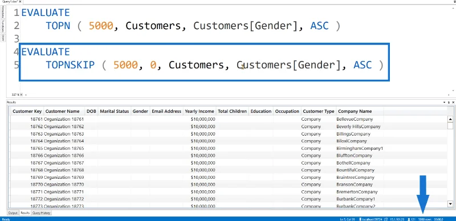Image resolution: width=456 pixels, height=221 pixels.
Task: Click the Marital Status column header
Action: tap(115, 111)
